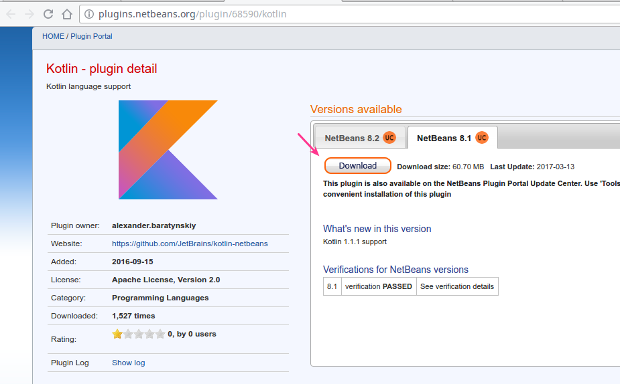Click Verifications for NetBeans versions heading

395,270
